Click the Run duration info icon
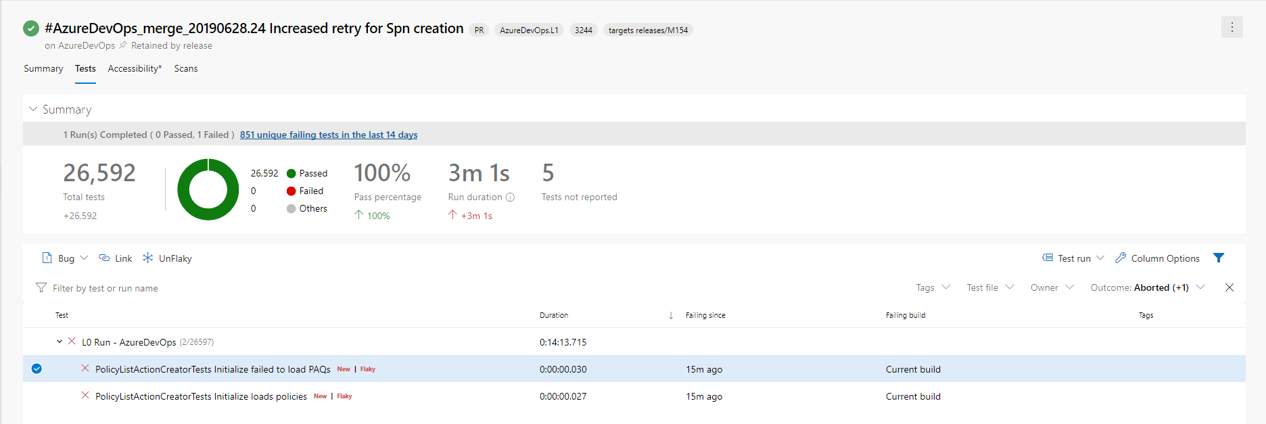The height and width of the screenshot is (424, 1266). coord(510,197)
